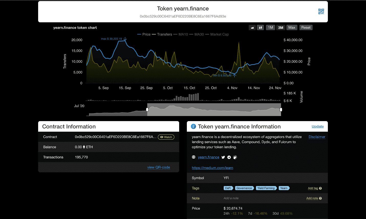
Task: Click the globe website icon
Action: pyautogui.click(x=194, y=157)
